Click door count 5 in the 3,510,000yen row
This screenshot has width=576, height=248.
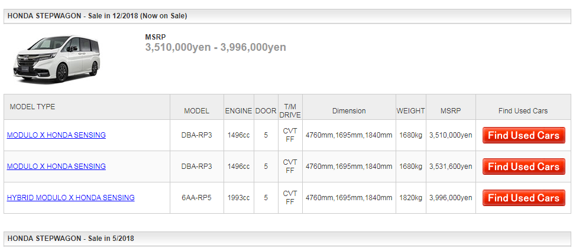pos(266,135)
